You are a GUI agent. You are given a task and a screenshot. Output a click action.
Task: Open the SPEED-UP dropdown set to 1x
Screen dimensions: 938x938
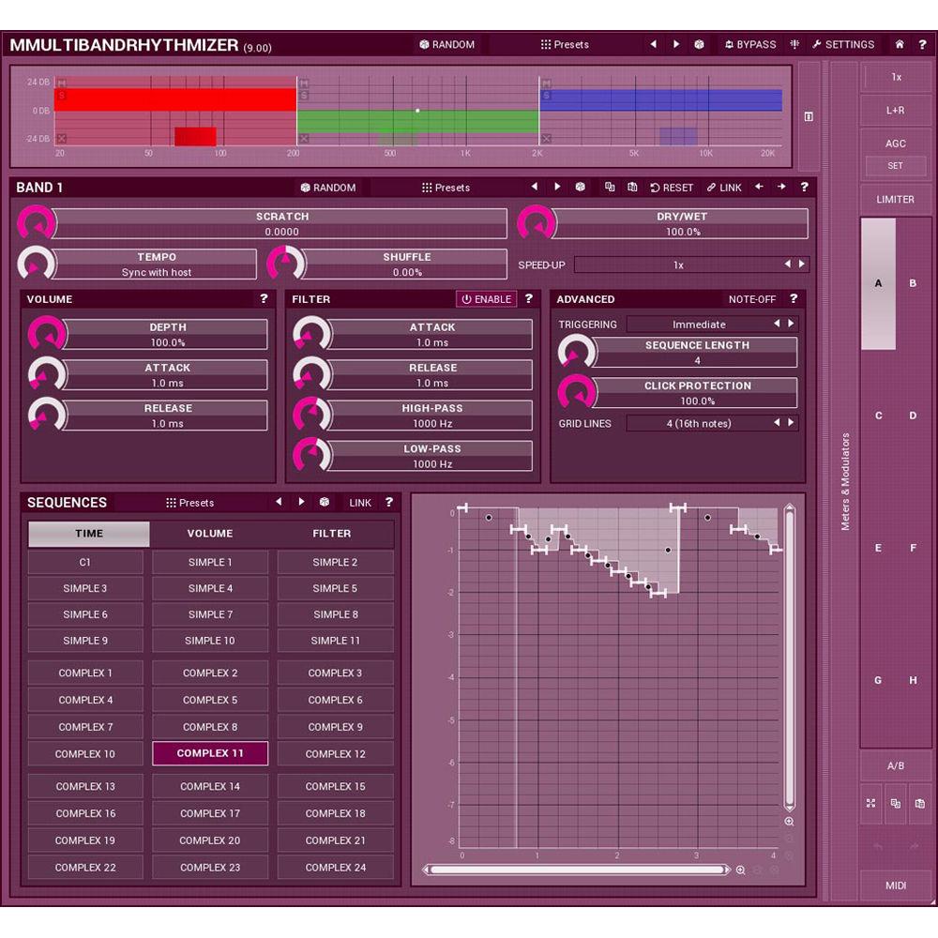point(679,265)
